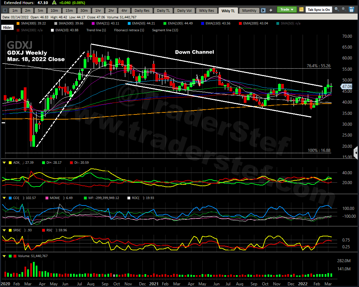Toggle Tab Sync is On
The image size is (359, 287).
pyautogui.click(x=318, y=10)
